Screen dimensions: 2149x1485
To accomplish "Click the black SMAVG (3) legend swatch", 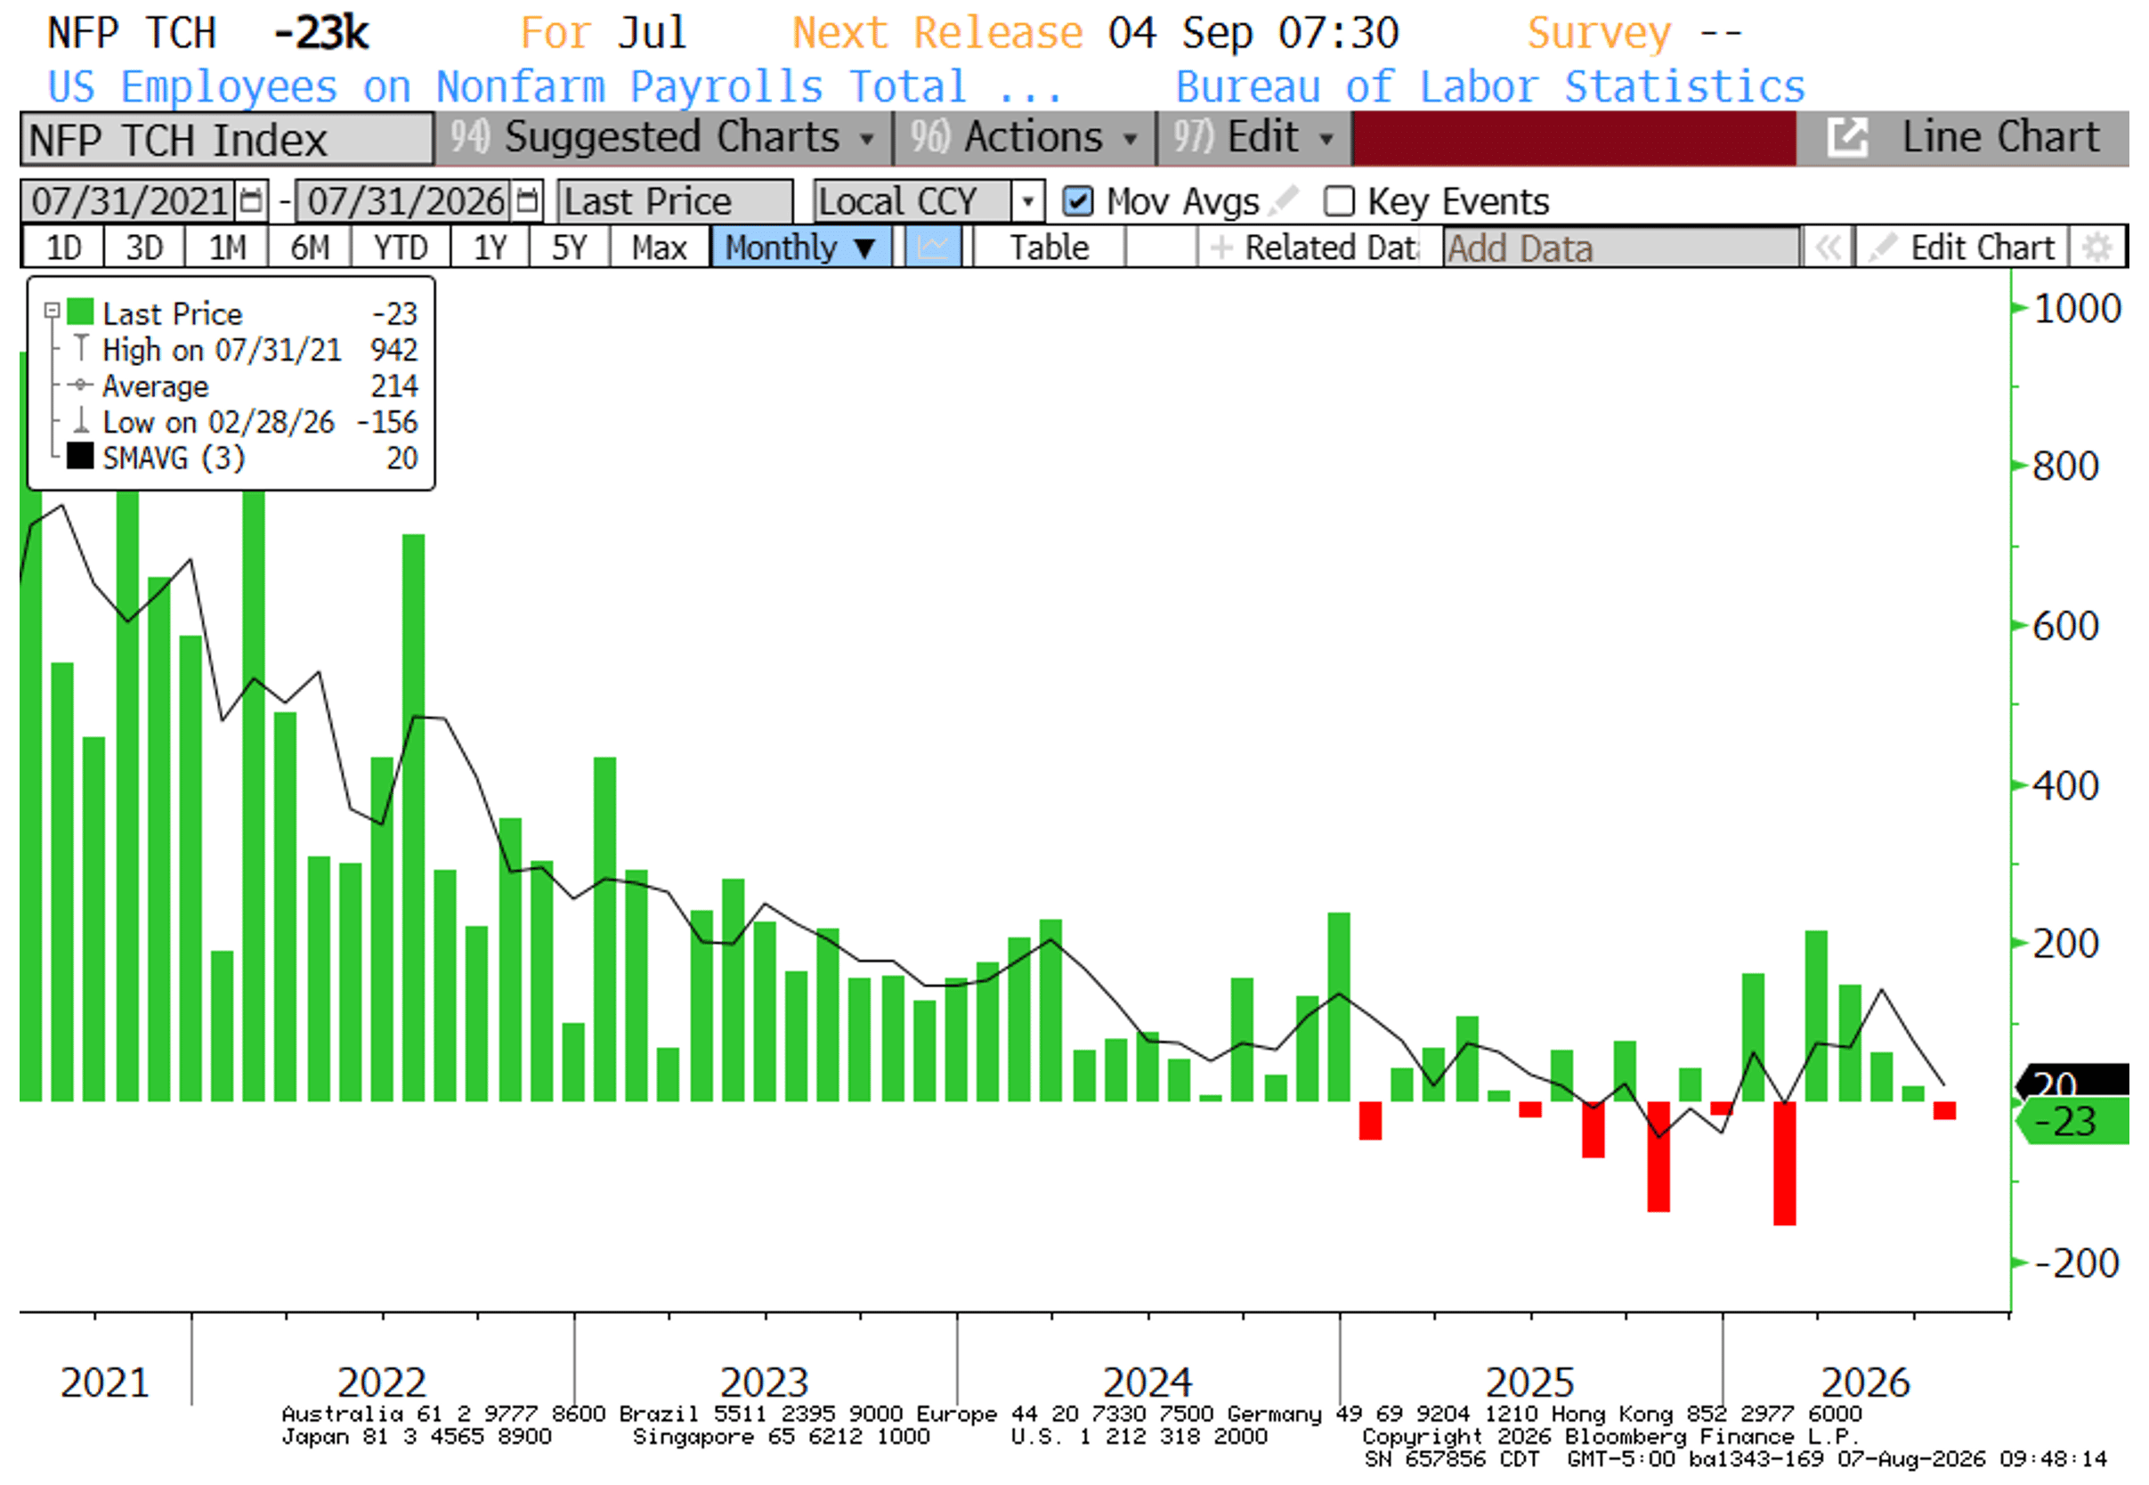I will [x=80, y=456].
